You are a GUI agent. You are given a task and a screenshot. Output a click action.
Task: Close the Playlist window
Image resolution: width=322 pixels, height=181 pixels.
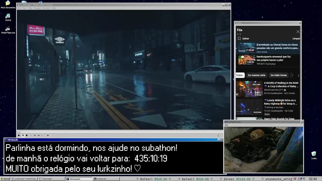point(300,23)
